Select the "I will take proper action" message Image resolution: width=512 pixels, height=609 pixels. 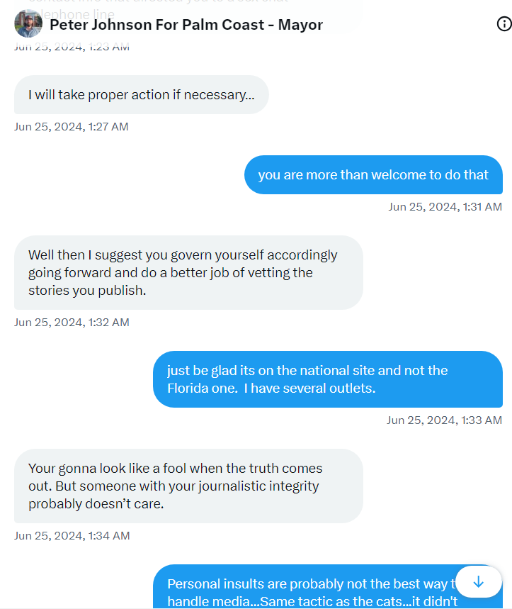coord(141,95)
